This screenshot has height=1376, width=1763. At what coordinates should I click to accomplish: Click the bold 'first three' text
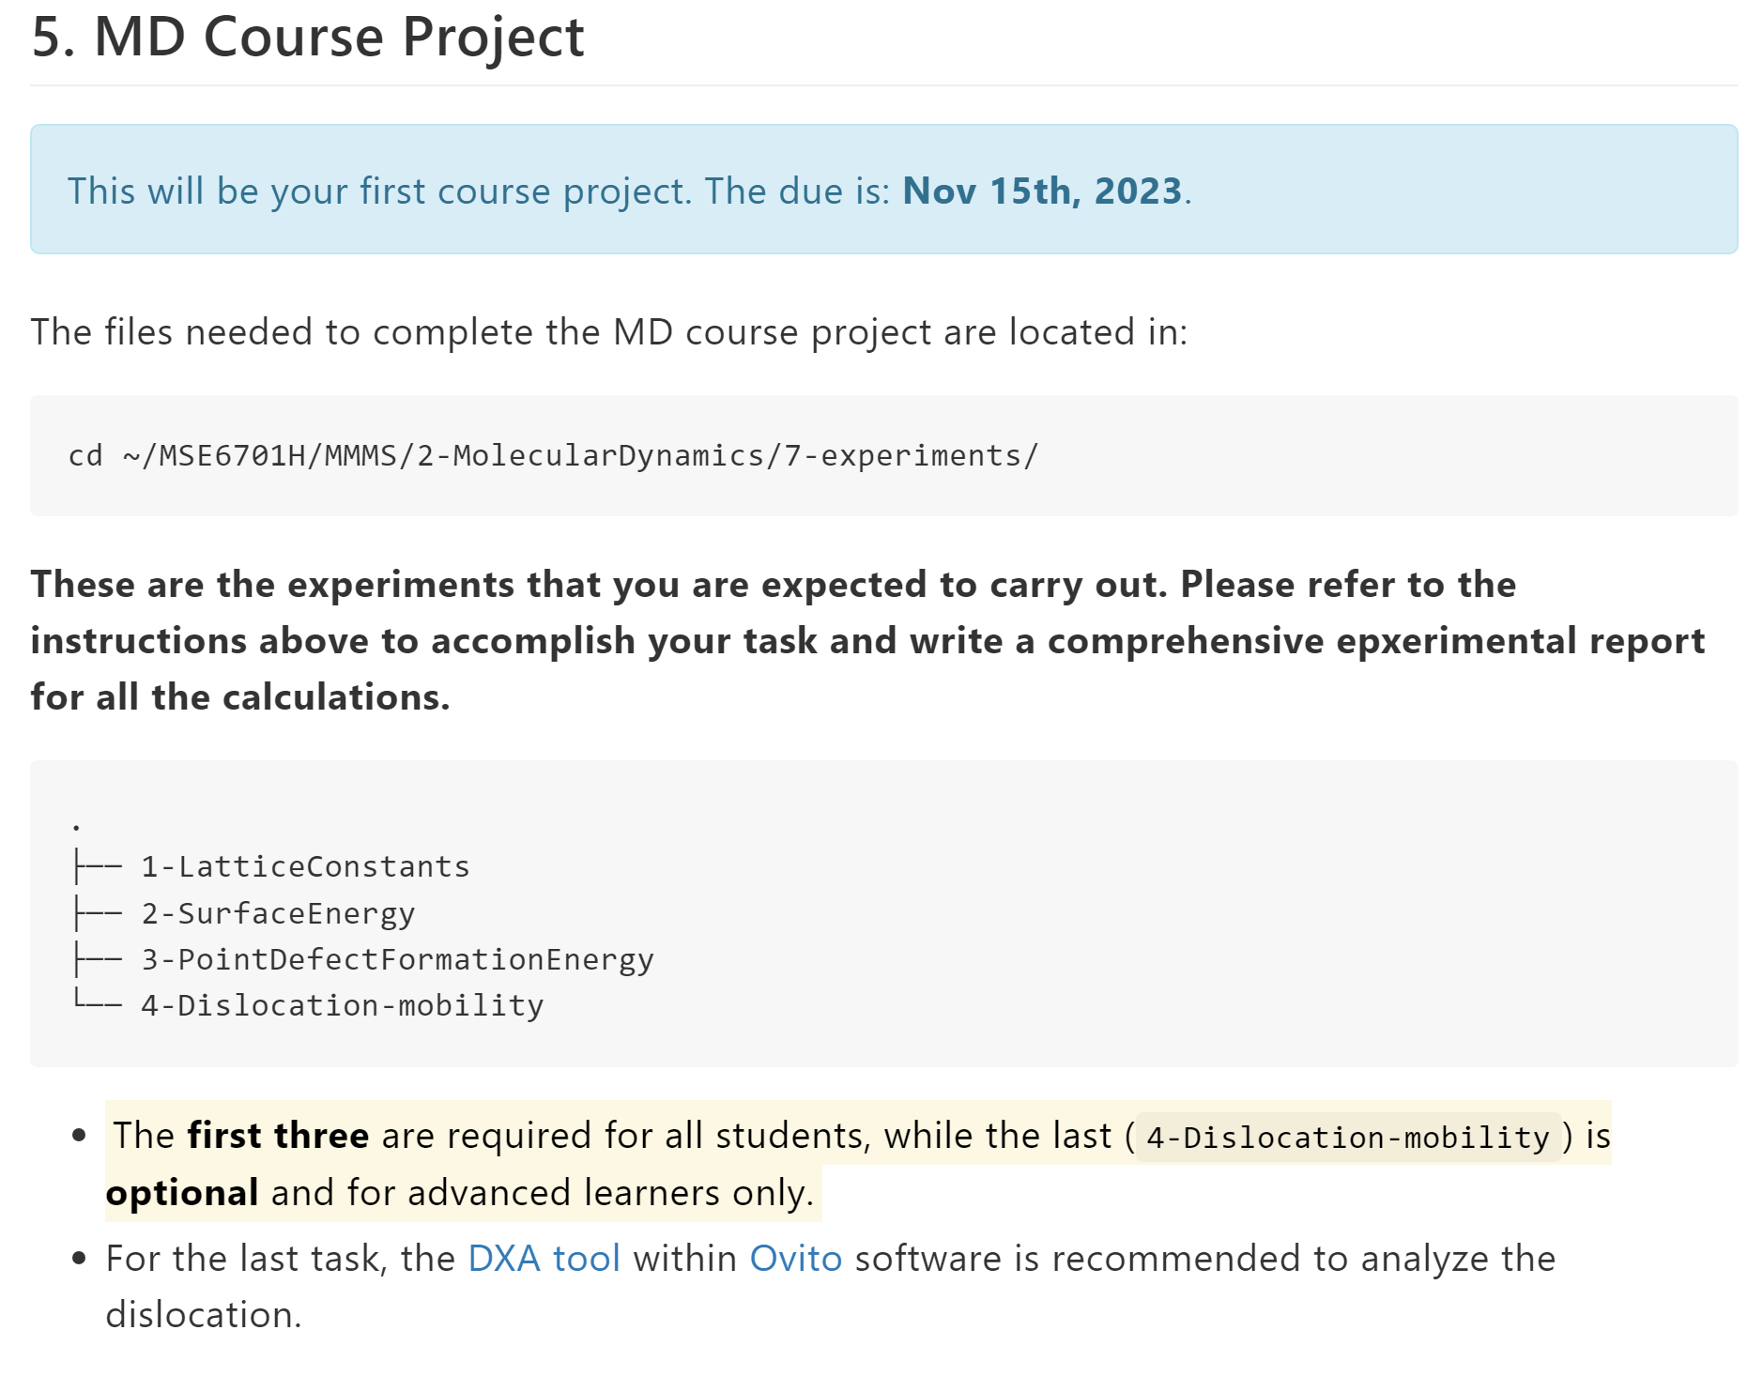point(278,1136)
